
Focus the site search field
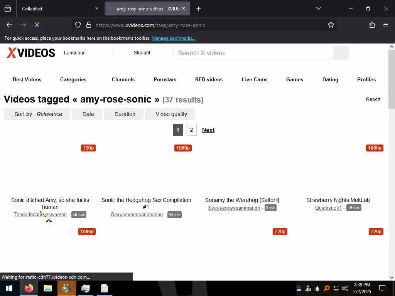click(x=253, y=53)
